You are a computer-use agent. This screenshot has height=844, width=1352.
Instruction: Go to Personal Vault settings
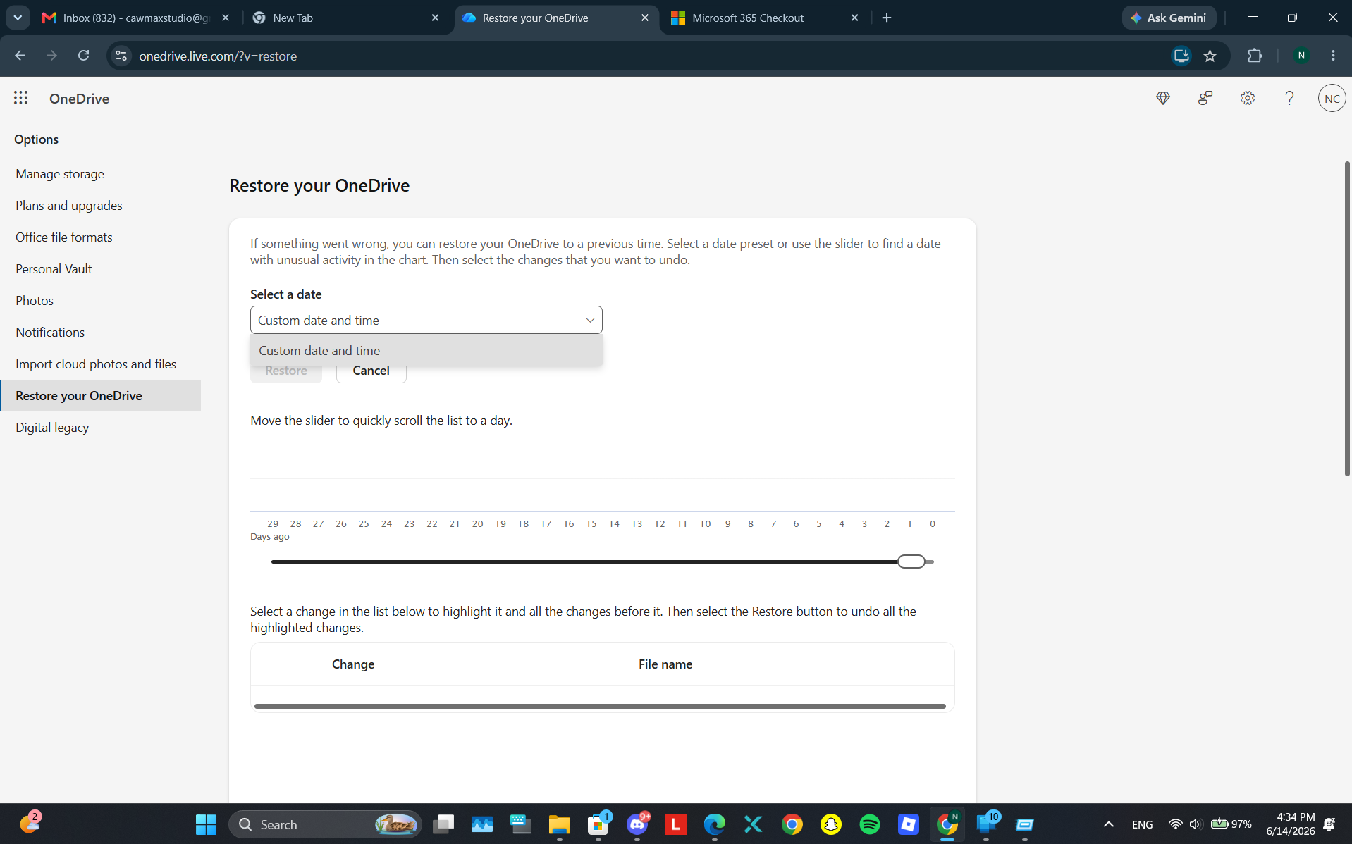point(54,268)
